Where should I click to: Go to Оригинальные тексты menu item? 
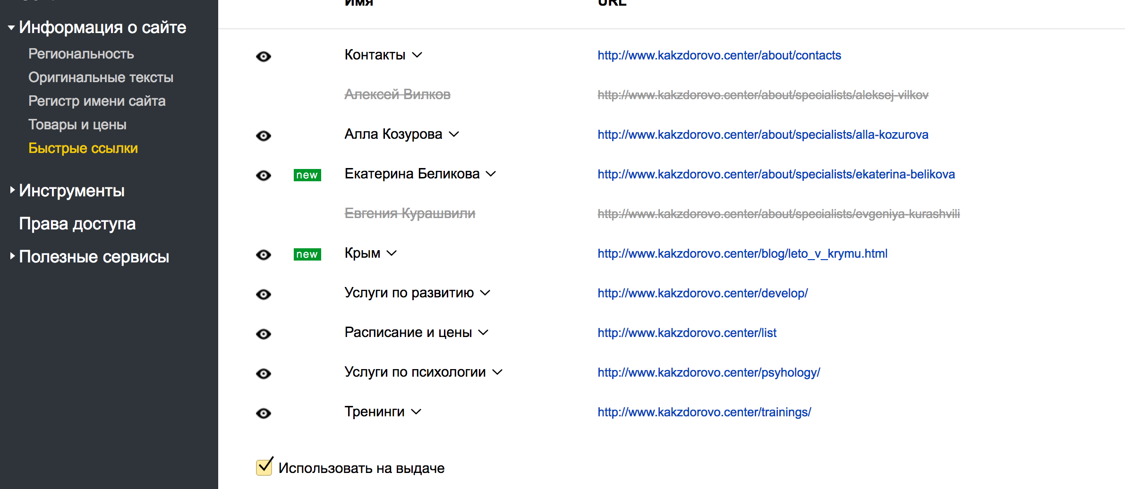(101, 77)
